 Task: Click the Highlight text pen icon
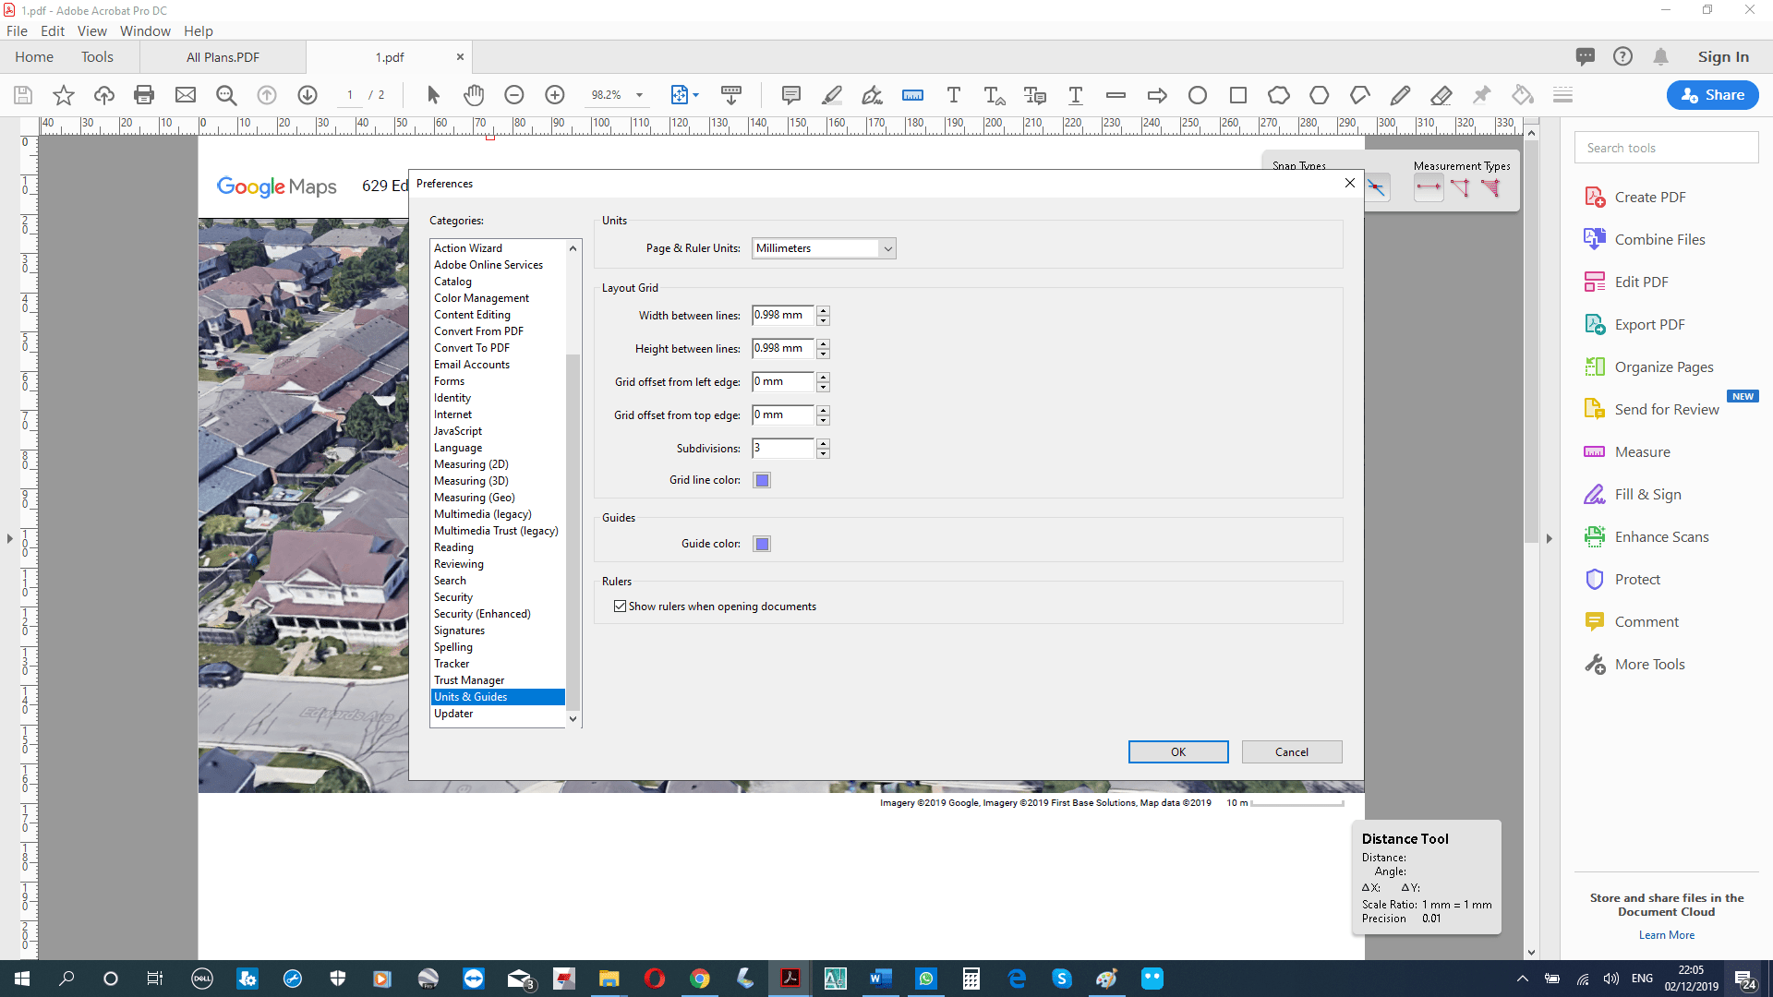coord(831,95)
